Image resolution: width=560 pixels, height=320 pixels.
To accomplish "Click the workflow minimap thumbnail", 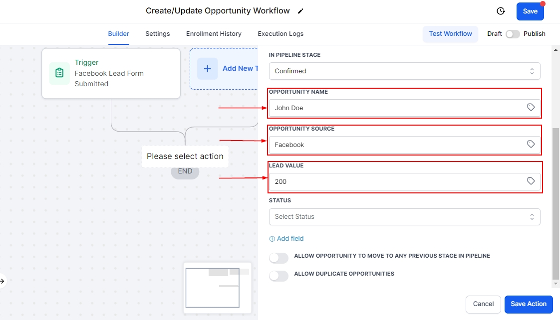I will pyautogui.click(x=216, y=287).
